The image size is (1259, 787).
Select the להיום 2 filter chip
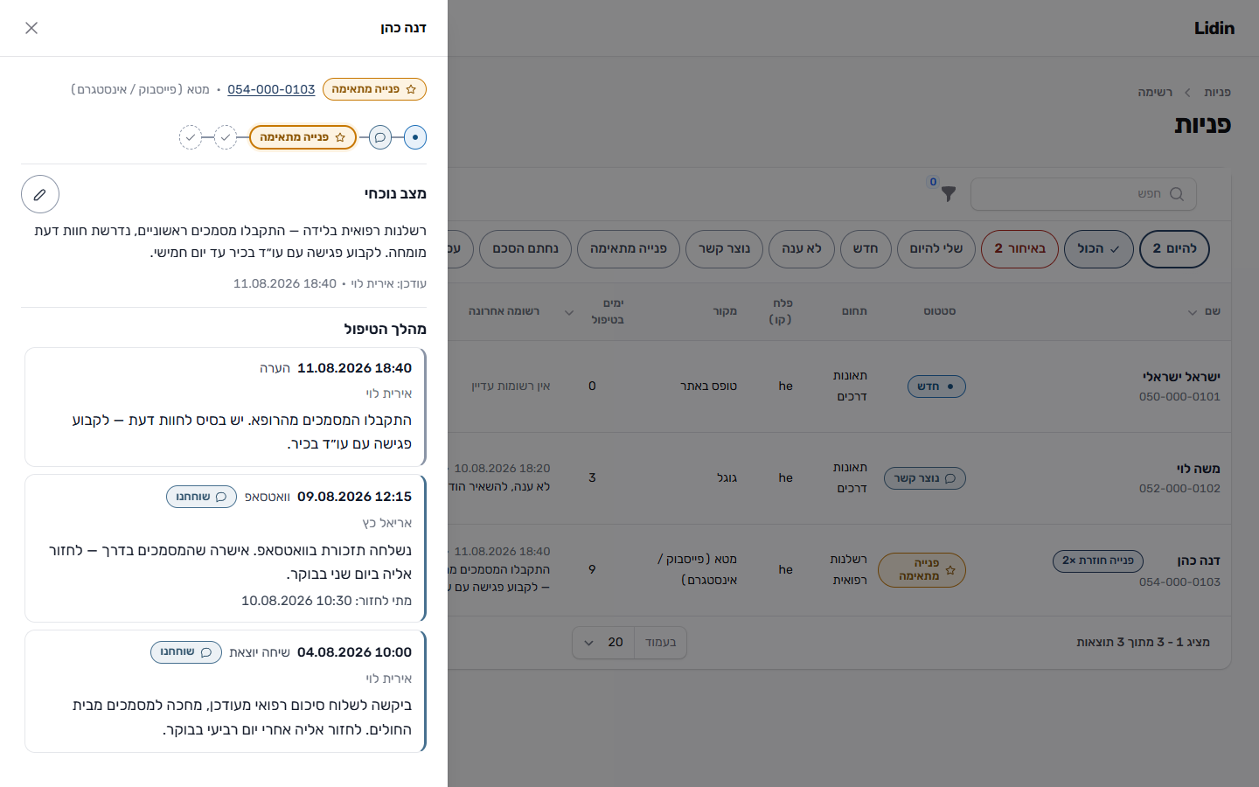coord(1174,249)
